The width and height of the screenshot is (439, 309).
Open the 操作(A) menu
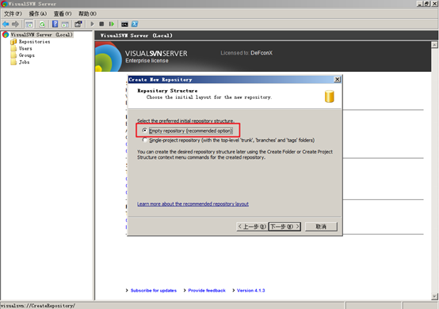tap(38, 13)
